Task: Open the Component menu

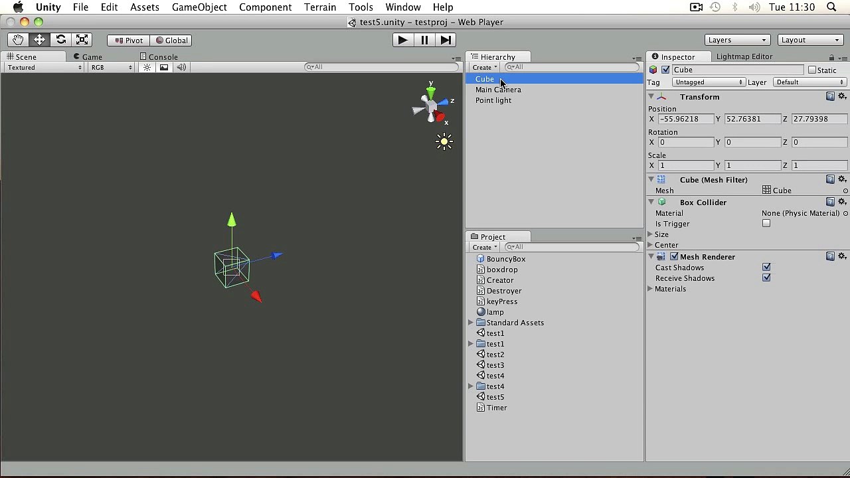Action: pyautogui.click(x=265, y=7)
